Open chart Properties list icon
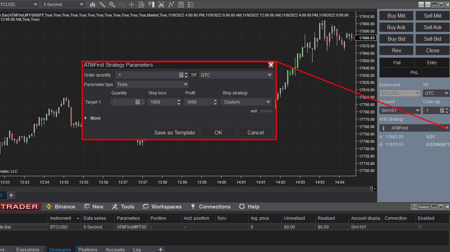The image size is (450, 252). [x=191, y=5]
